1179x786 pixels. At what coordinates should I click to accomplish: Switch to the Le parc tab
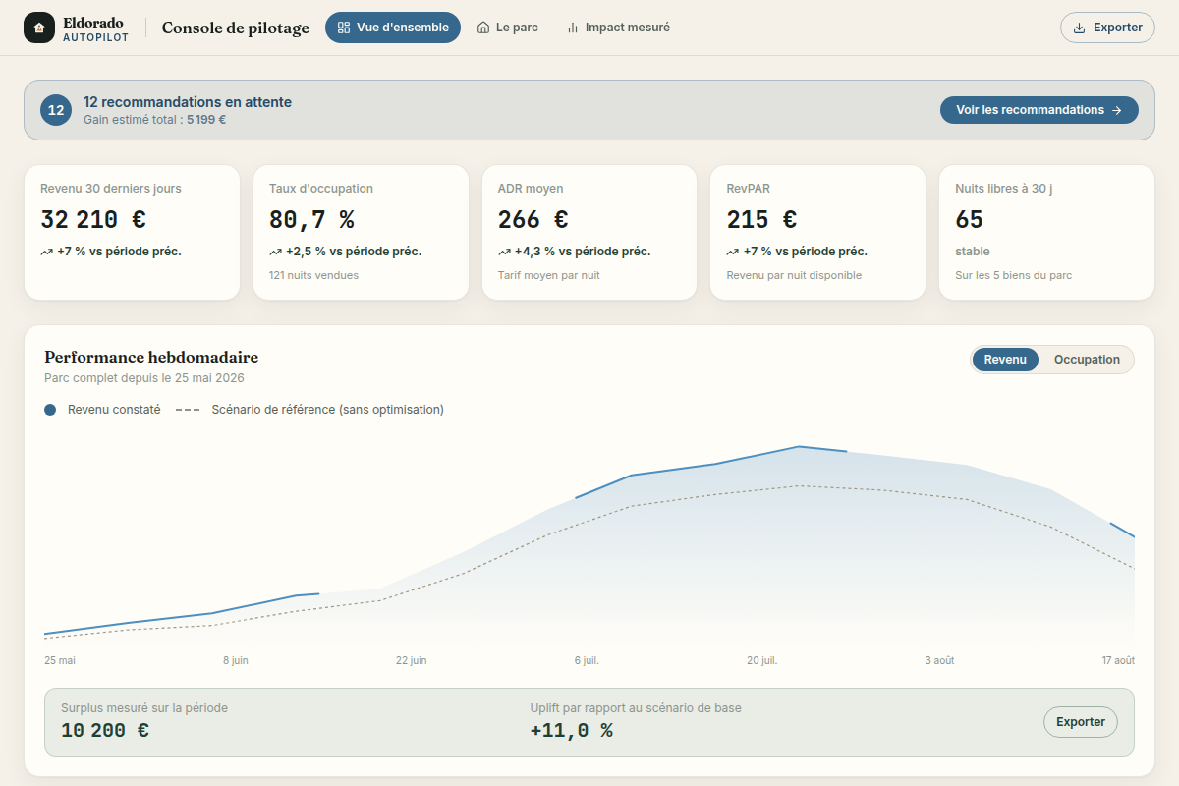(x=507, y=28)
